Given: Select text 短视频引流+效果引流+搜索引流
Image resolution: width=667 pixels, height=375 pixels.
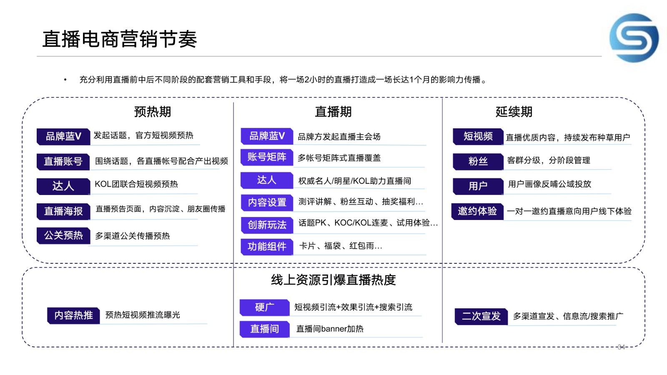Looking at the screenshot, I should click(x=353, y=307).
